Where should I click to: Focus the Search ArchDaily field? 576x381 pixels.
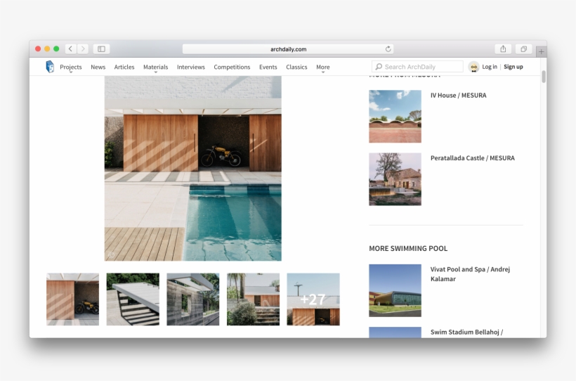coord(417,67)
